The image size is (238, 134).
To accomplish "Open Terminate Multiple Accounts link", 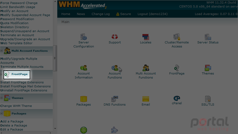I will tap(22, 67).
